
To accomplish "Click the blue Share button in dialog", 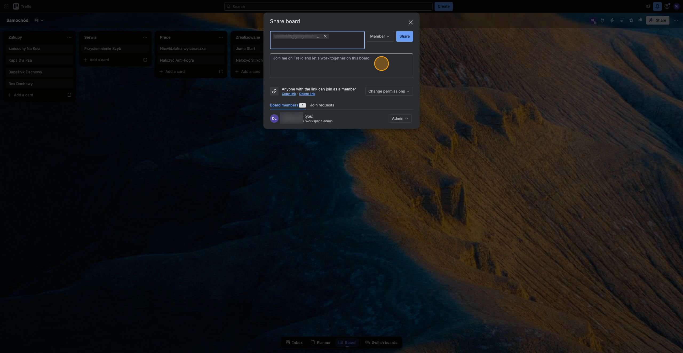I will point(404,36).
